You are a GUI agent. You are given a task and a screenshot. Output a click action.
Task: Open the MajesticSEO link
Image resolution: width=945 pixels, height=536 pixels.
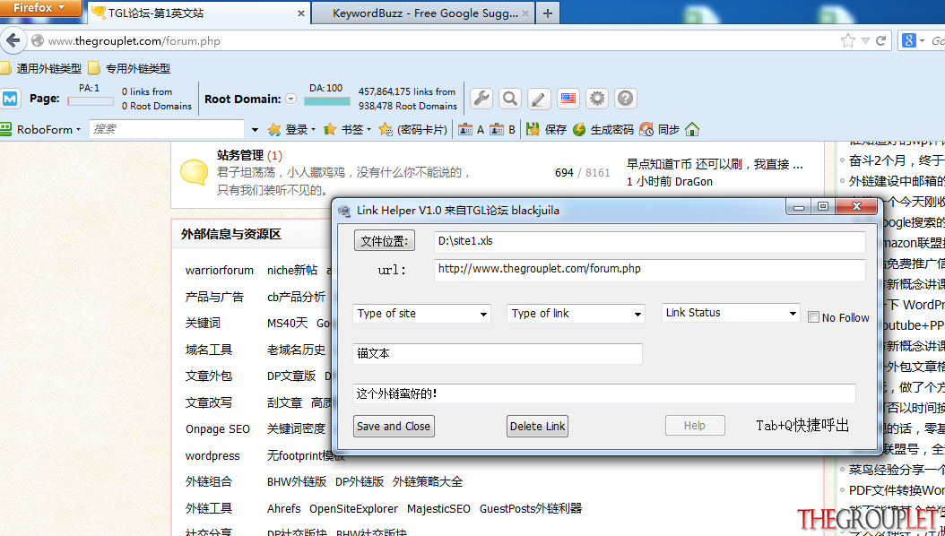438,509
